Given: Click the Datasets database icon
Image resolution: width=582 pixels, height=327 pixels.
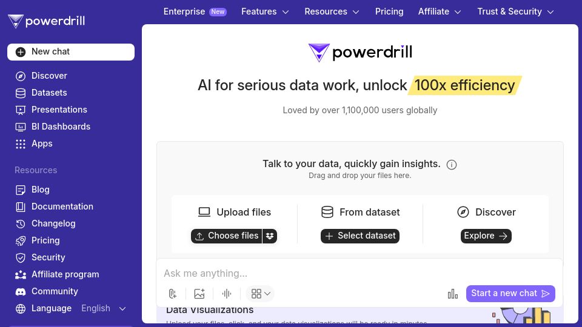Looking at the screenshot, I should (x=21, y=93).
